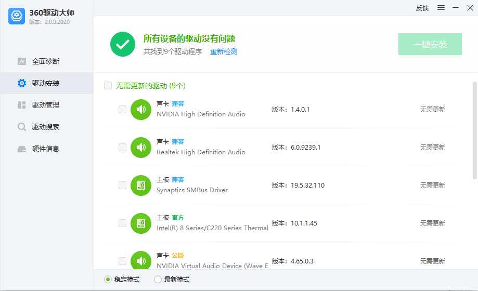This screenshot has width=478, height=291.
Task: Open the 硬件信息 hardware icon
Action: [x=22, y=149]
